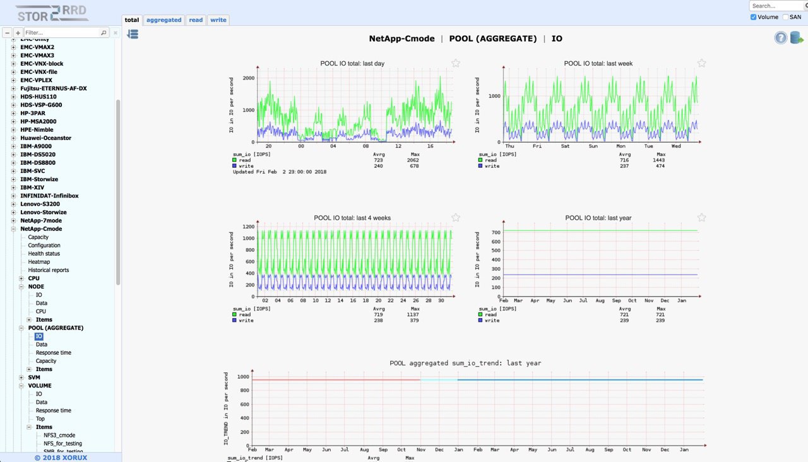Star the POOL IO last year graph
808x462 pixels.
[701, 218]
